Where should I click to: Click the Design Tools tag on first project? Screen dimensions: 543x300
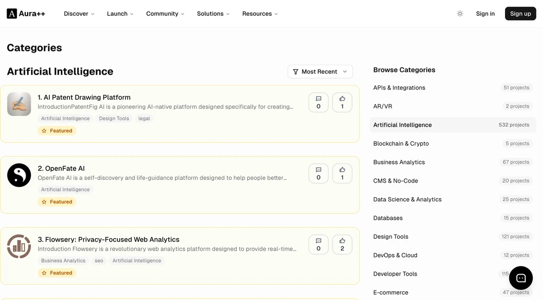[114, 119]
